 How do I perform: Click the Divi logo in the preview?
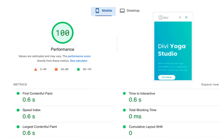point(163,17)
